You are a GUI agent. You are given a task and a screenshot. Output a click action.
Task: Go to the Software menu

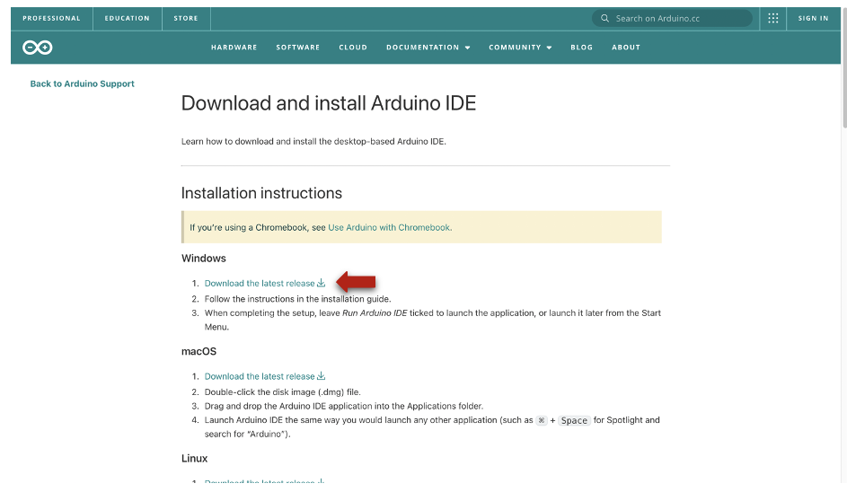(x=297, y=48)
